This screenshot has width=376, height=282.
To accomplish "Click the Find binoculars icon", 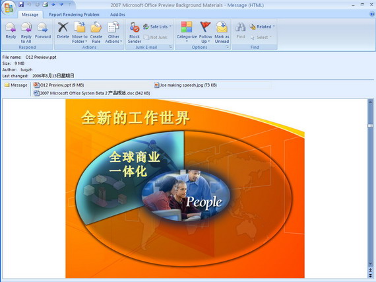I will 241,30.
